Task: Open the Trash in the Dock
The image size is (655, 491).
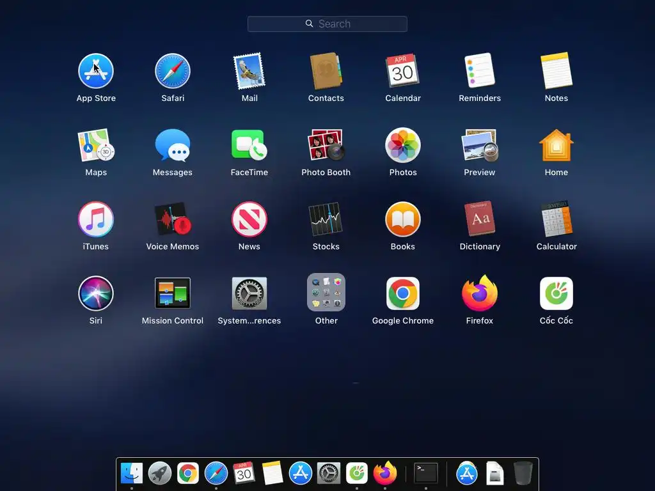Action: tap(523, 473)
